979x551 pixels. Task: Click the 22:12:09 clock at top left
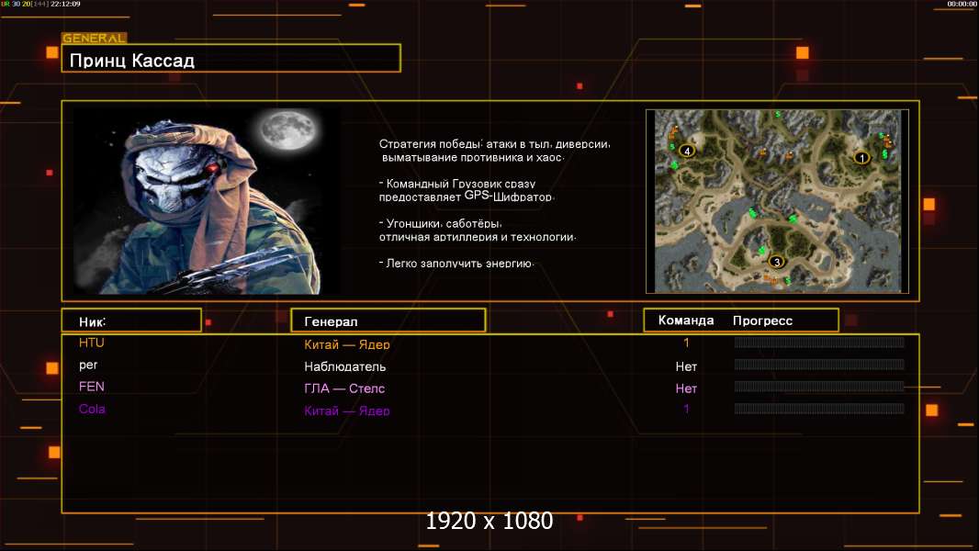pos(65,4)
